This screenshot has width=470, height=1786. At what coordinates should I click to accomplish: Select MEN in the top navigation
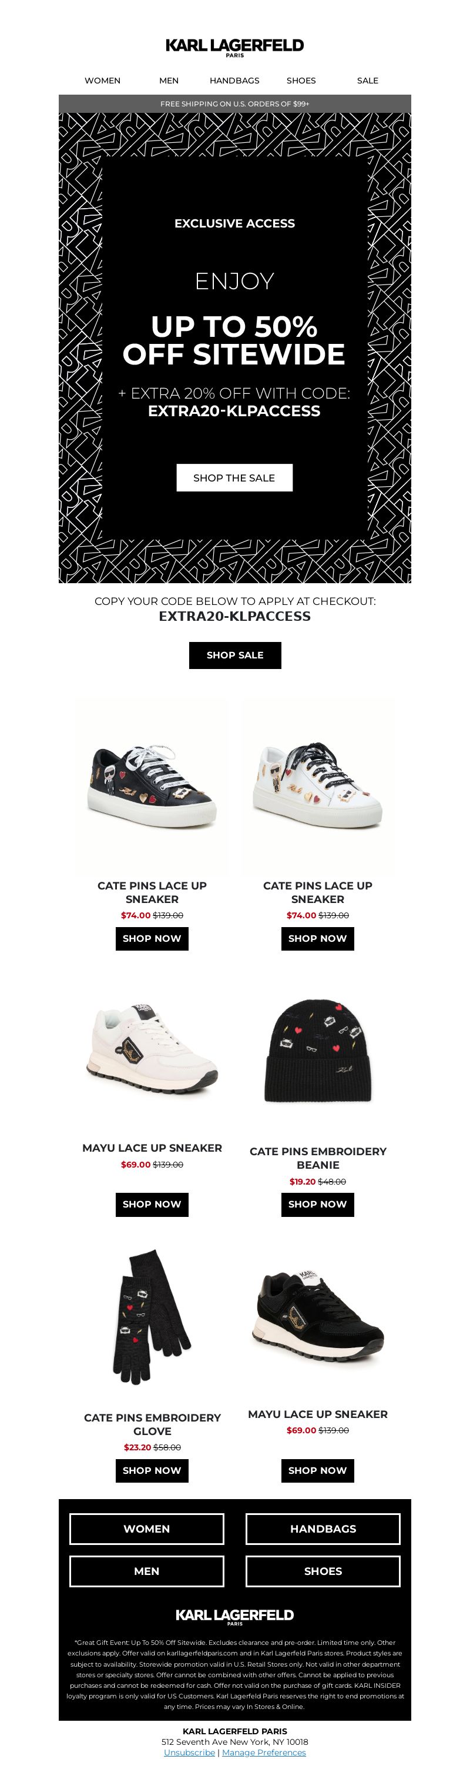coord(169,81)
